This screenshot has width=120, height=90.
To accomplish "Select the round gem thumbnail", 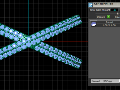I will pyautogui.click(x=93, y=24).
